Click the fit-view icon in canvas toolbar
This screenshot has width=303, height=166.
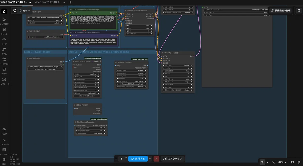click(x=274, y=162)
